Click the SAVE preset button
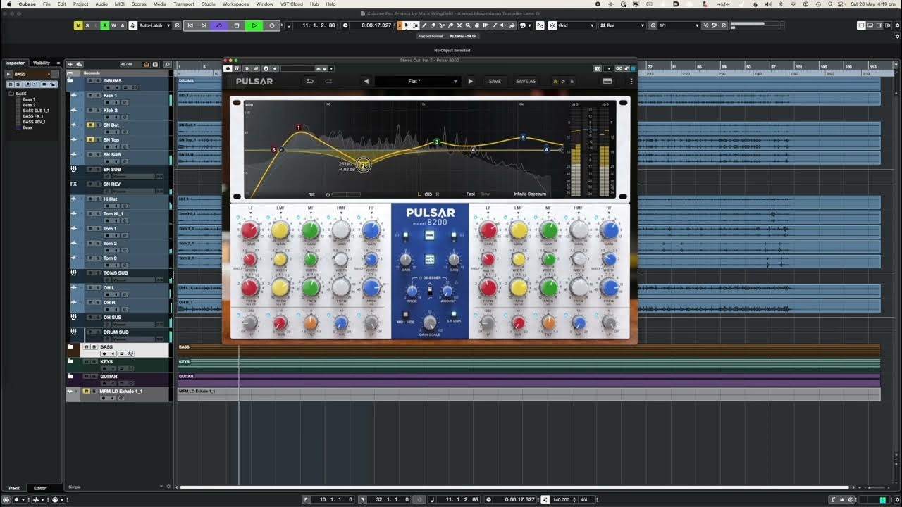 point(495,81)
